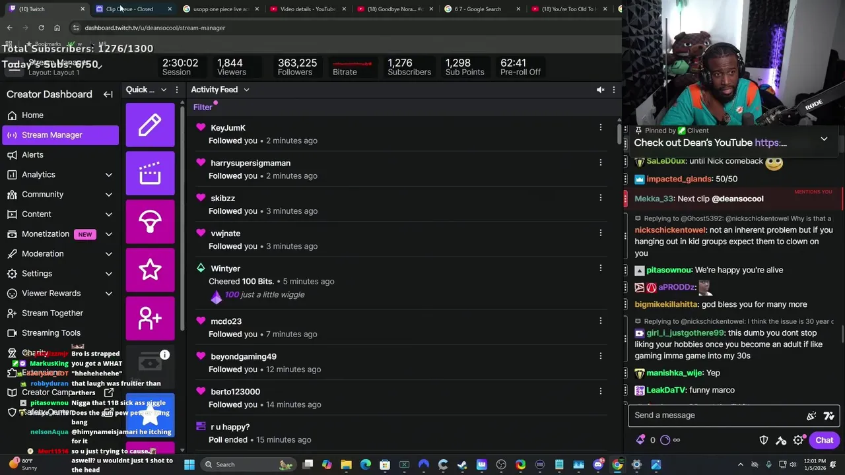This screenshot has width=845, height=475.
Task: Open the Activity Feed dropdown
Action: click(246, 90)
